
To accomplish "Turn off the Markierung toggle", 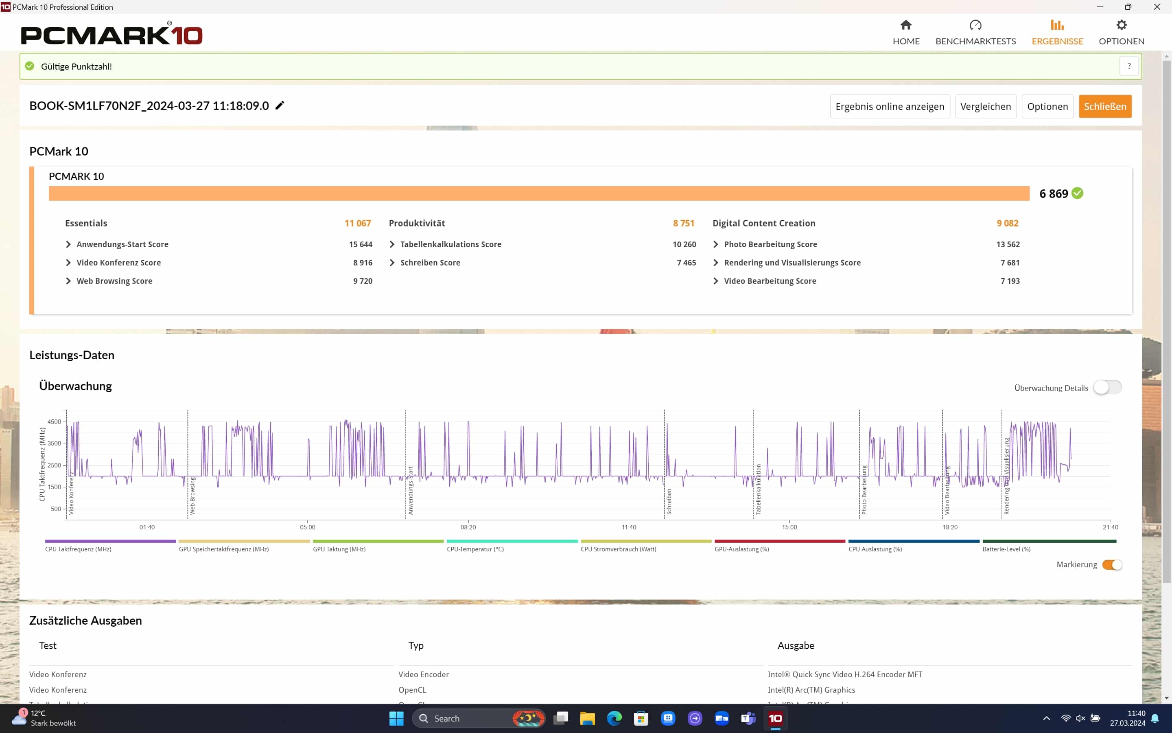I will pos(1112,565).
